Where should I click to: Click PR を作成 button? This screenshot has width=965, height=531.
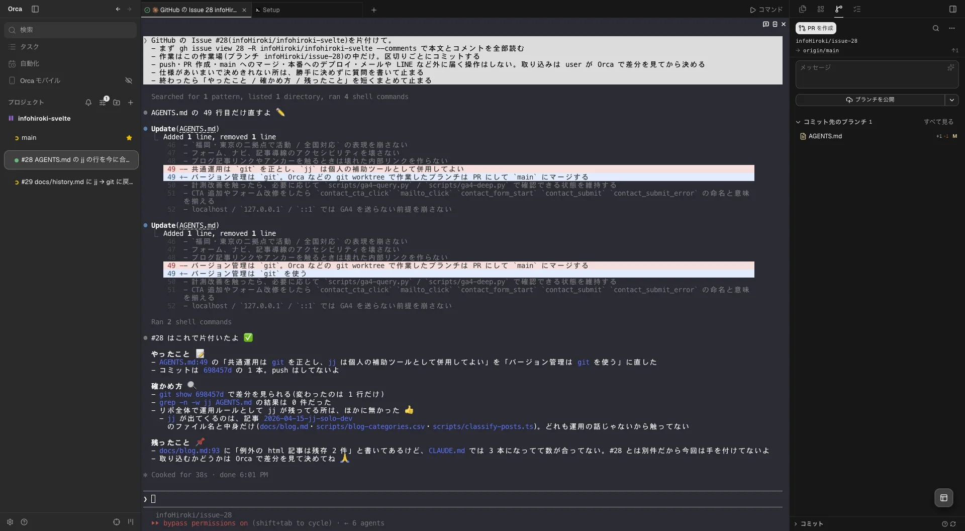tap(816, 28)
